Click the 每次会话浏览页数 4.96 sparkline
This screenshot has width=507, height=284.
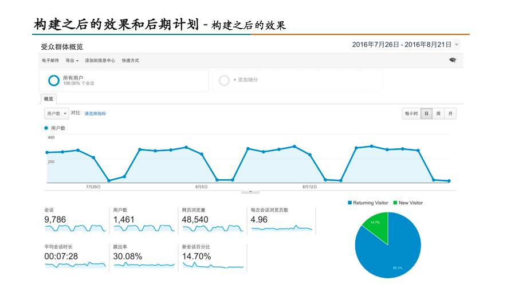point(282,228)
